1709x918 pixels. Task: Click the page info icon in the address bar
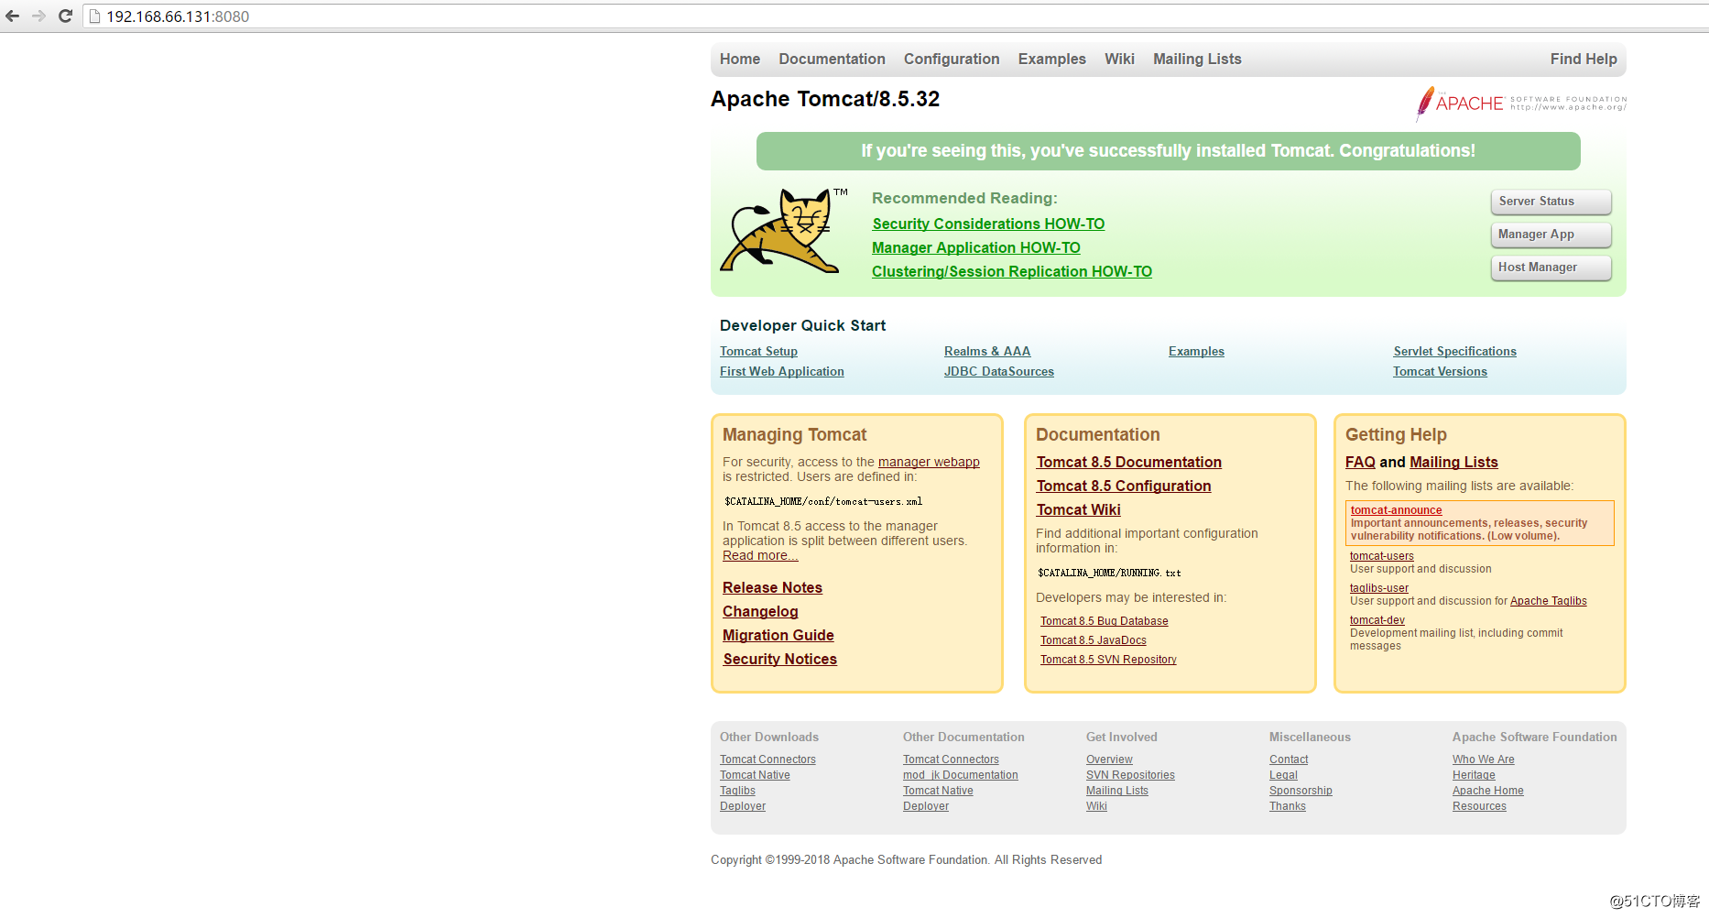click(x=94, y=16)
